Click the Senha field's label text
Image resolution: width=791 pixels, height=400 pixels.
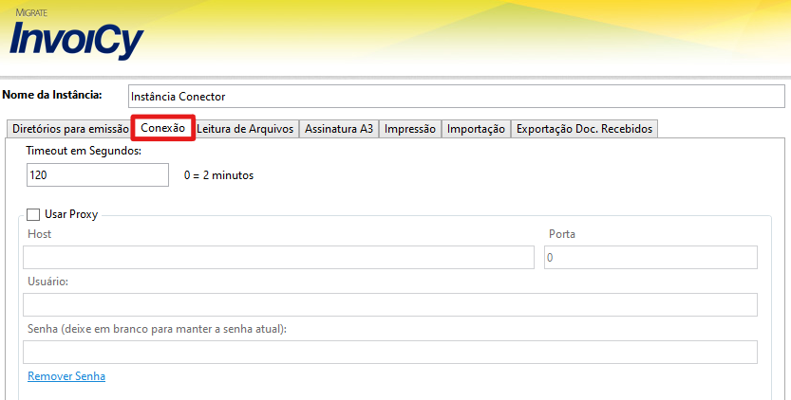point(157,329)
